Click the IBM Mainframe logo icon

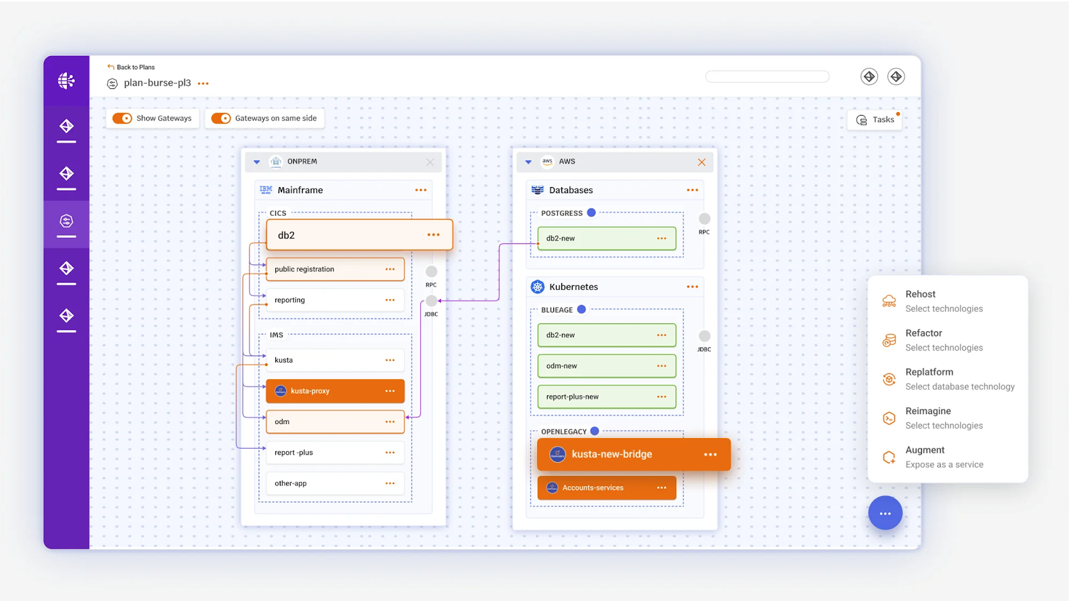point(265,190)
